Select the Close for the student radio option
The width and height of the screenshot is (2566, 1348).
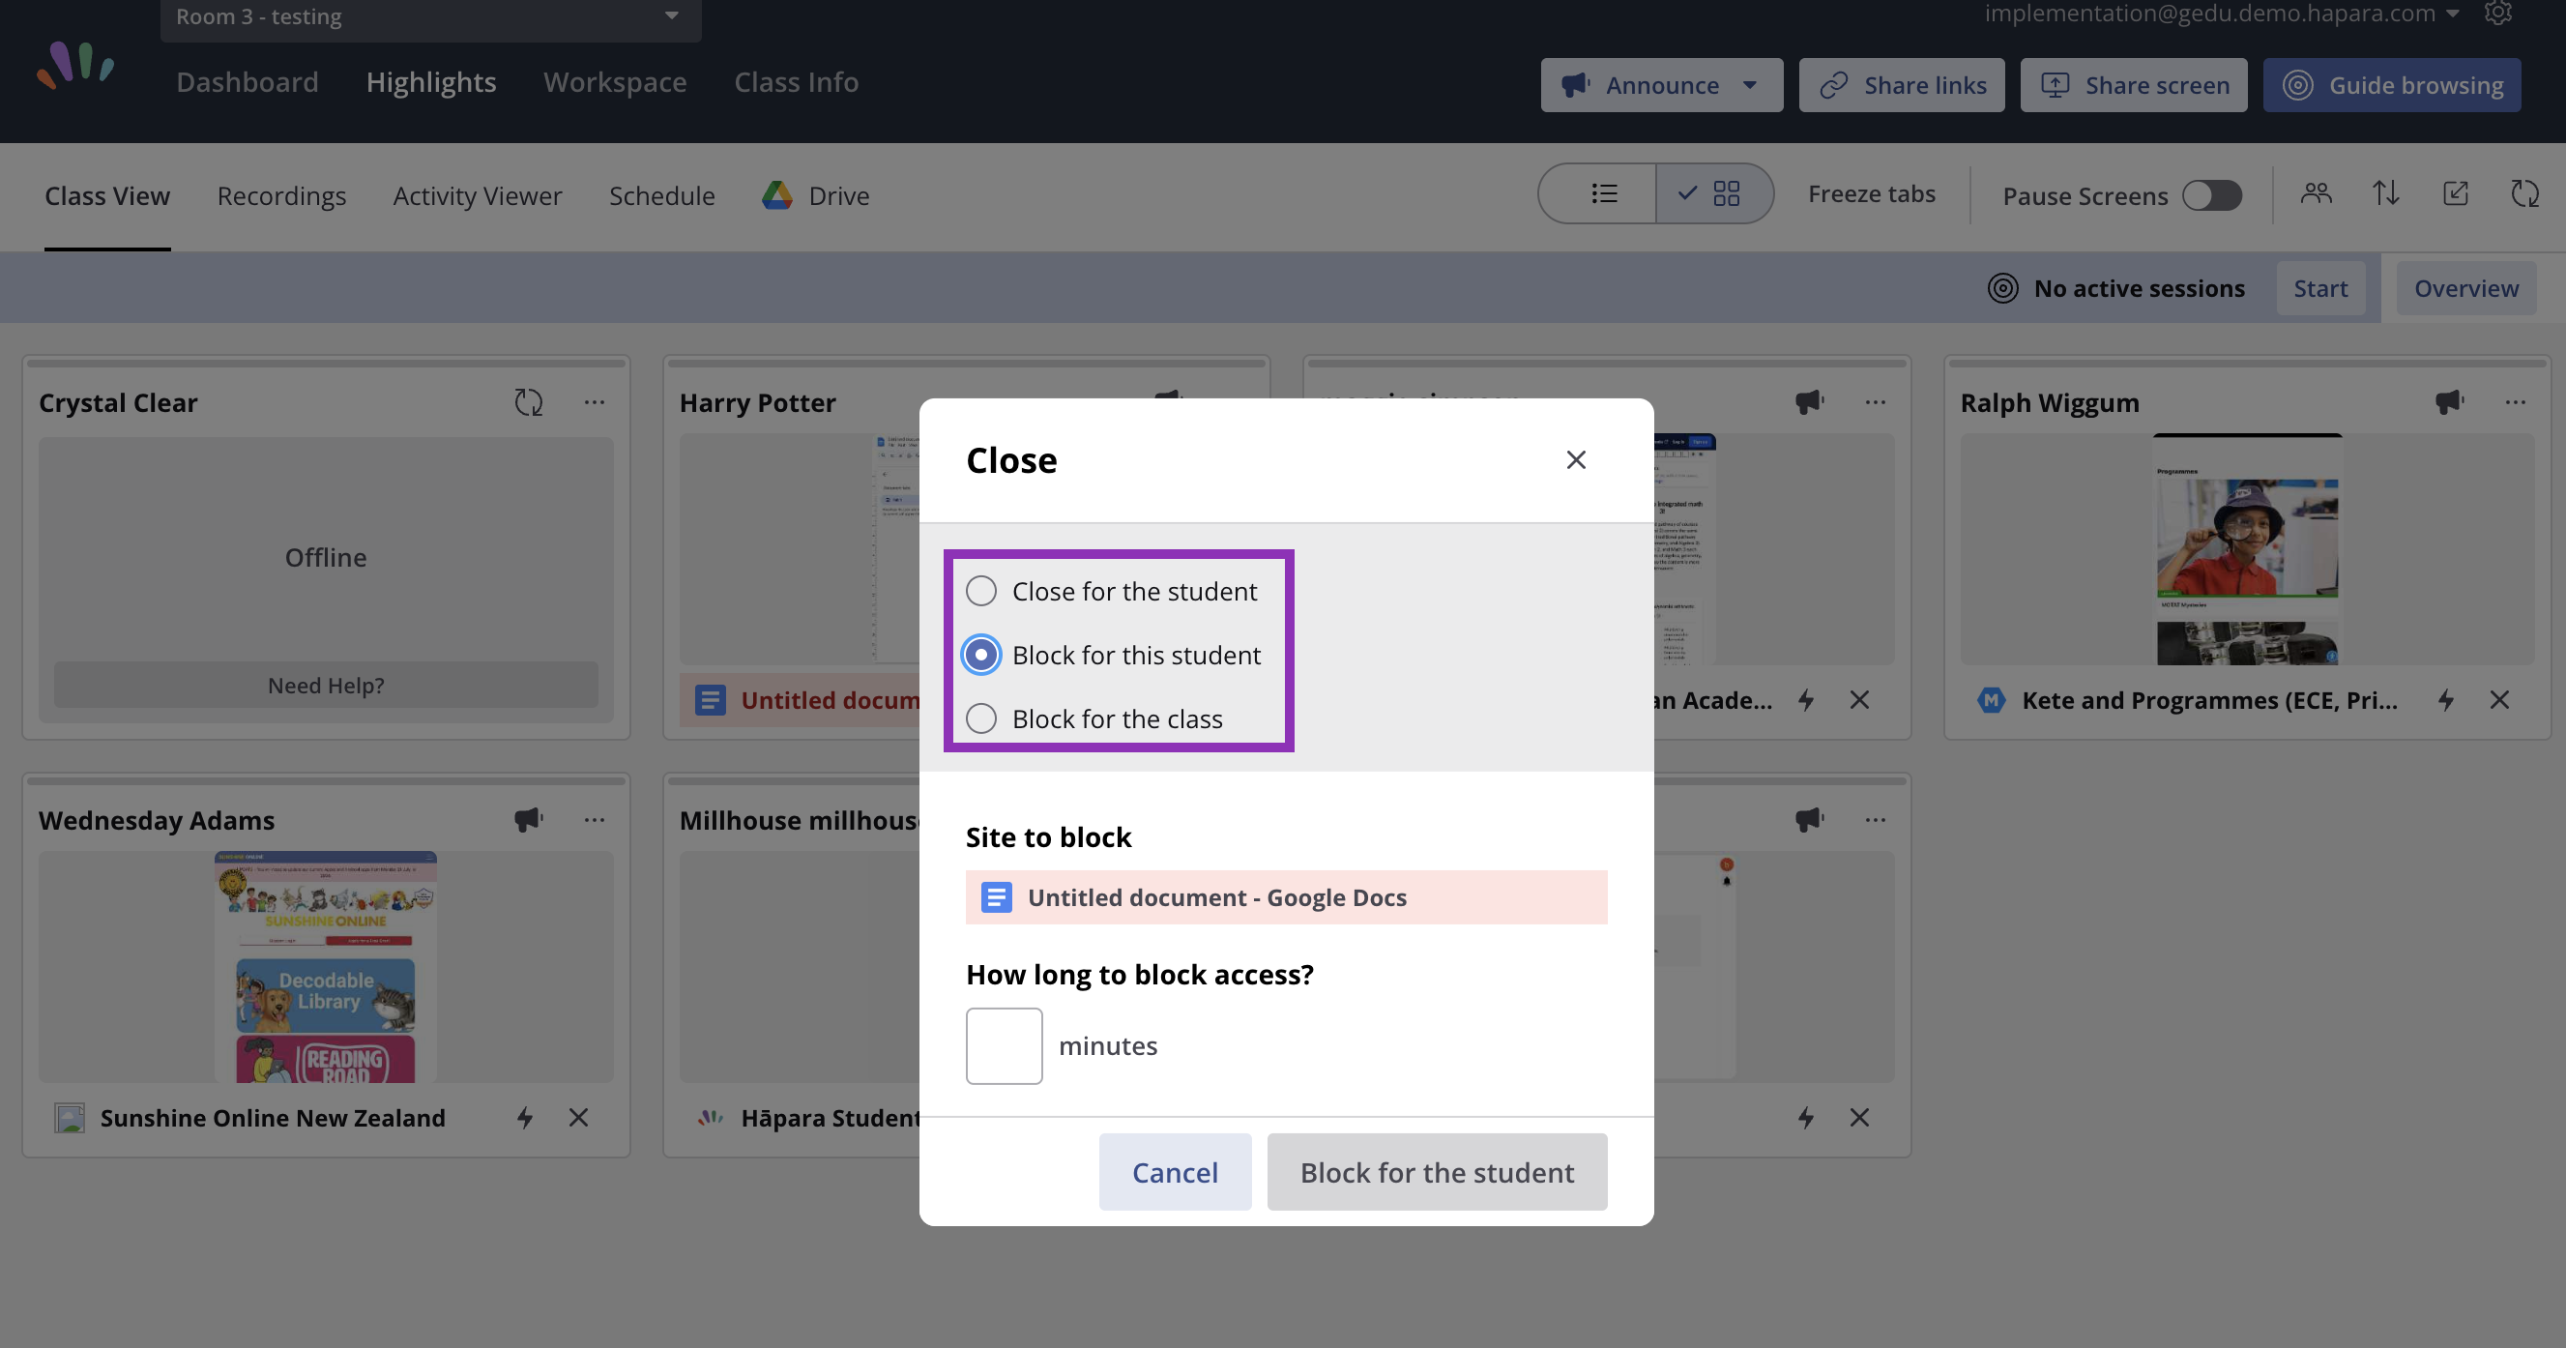pyautogui.click(x=981, y=591)
